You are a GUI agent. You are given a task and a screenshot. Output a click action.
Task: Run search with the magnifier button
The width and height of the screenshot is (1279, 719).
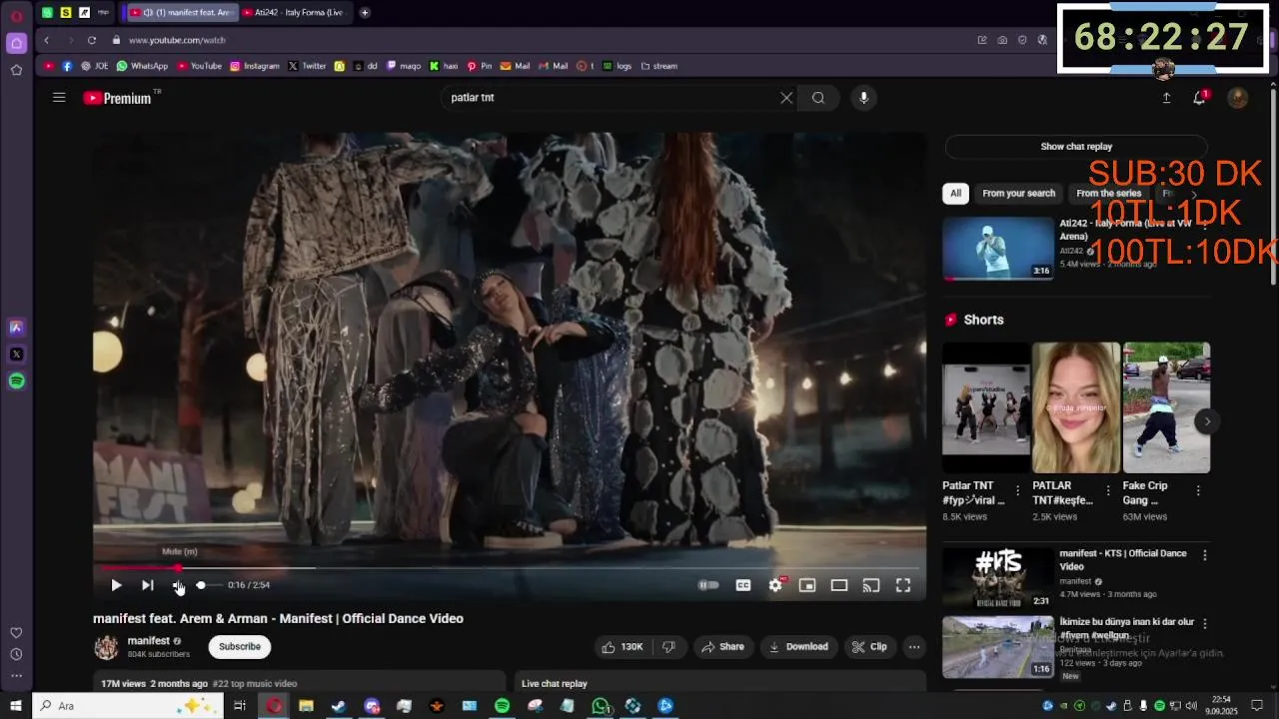coord(818,98)
